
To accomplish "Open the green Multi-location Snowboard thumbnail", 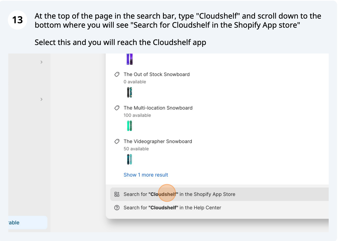I will [x=130, y=126].
